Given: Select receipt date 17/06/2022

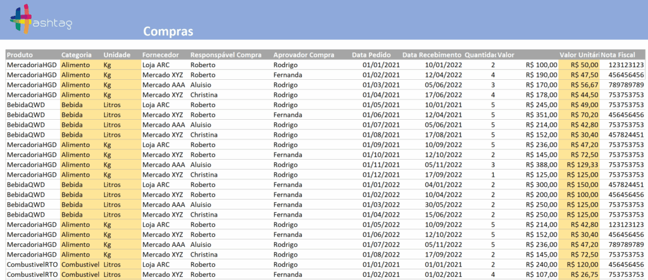Looking at the screenshot, I should coord(444,95).
